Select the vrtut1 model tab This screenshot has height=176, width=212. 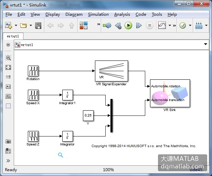click(x=13, y=36)
